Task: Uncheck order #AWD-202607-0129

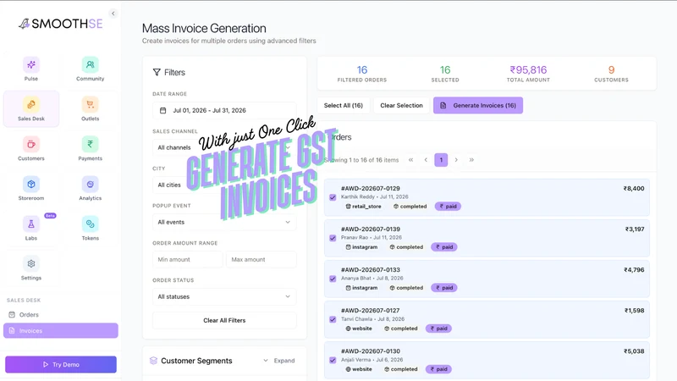Action: point(333,197)
